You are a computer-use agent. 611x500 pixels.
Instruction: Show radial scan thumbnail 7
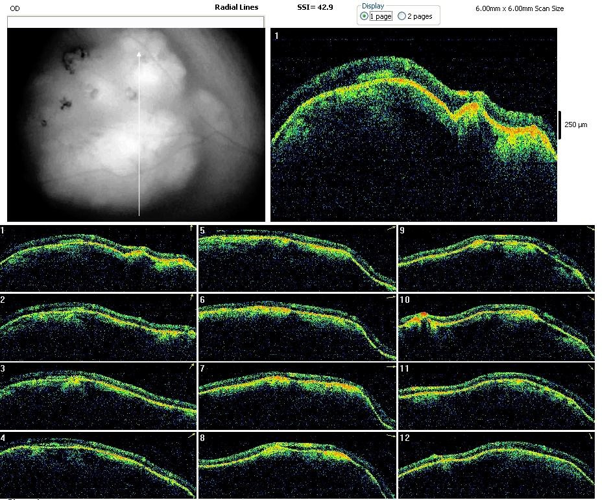click(x=297, y=396)
